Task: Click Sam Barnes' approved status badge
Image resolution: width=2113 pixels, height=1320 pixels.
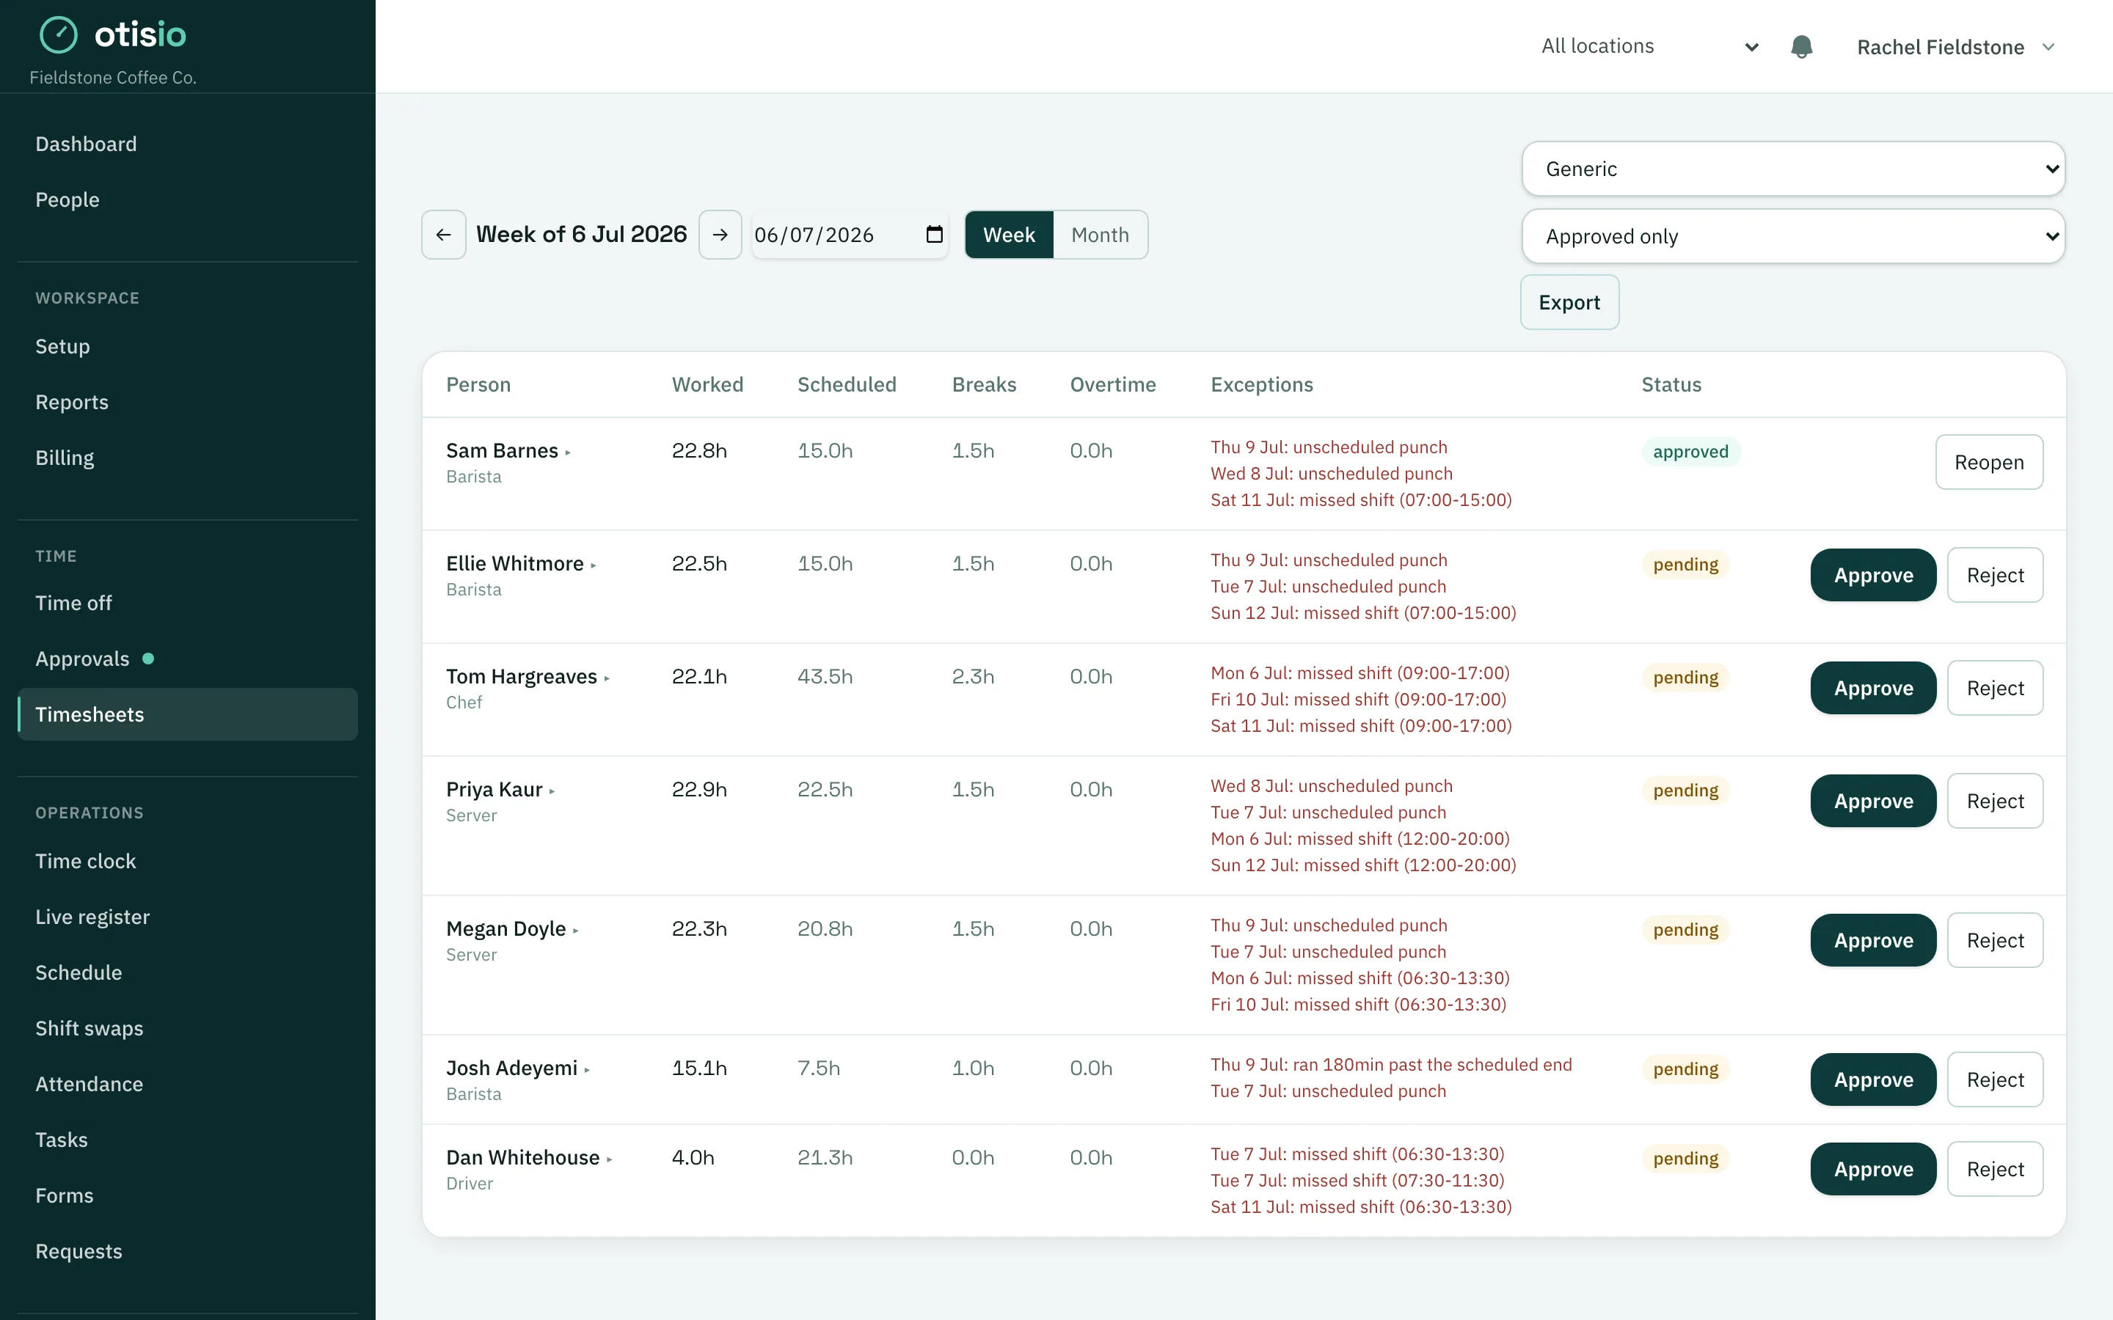Action: click(x=1690, y=451)
